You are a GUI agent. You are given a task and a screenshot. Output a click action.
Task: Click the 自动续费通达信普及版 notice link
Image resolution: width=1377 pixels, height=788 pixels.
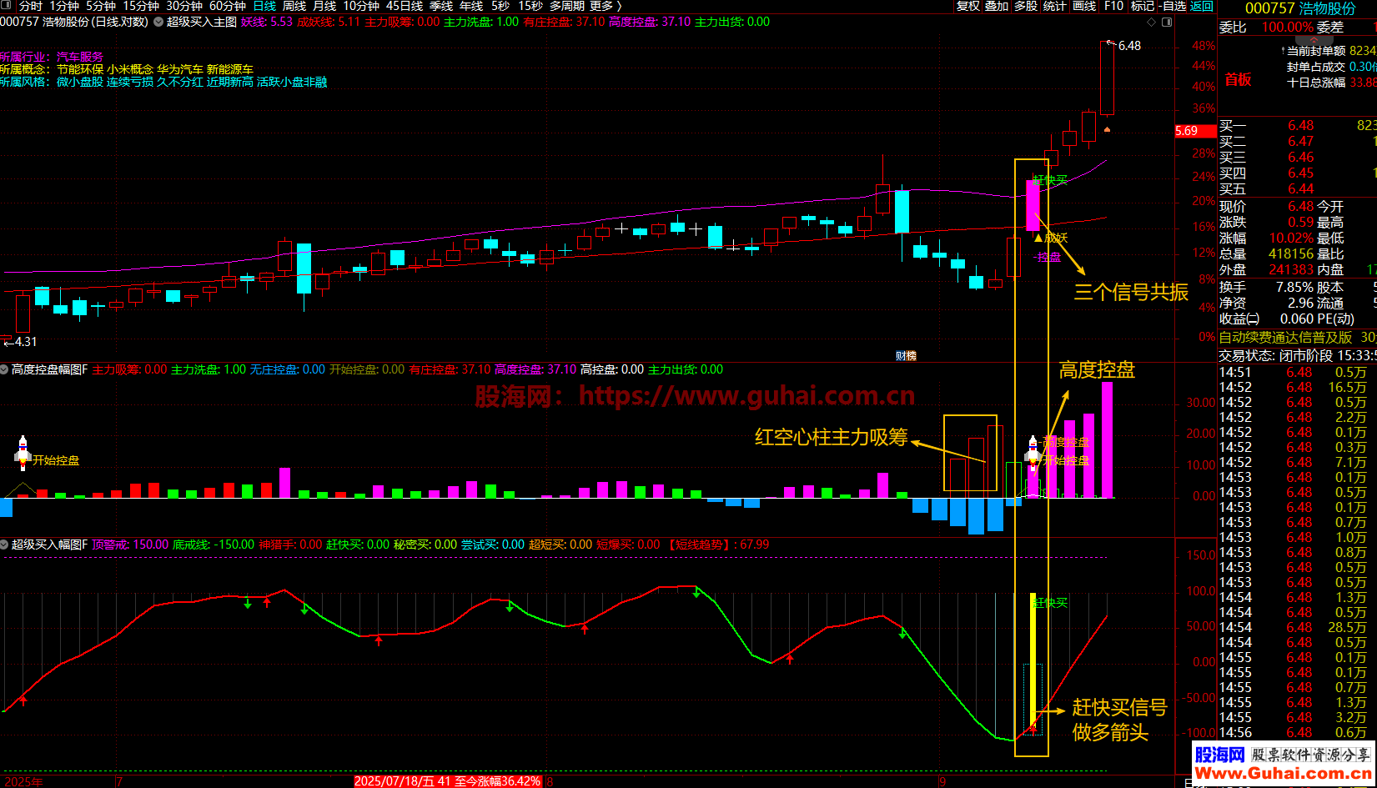[x=1285, y=337]
